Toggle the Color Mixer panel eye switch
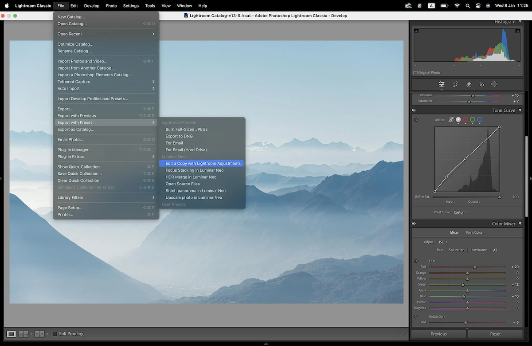The width and height of the screenshot is (532, 346). [414, 224]
